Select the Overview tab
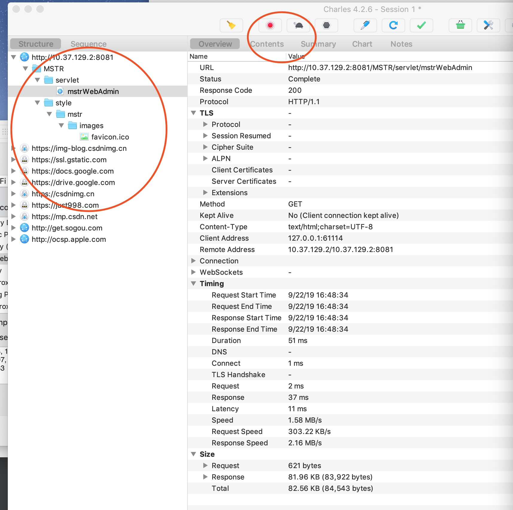The image size is (513, 510). pos(215,44)
